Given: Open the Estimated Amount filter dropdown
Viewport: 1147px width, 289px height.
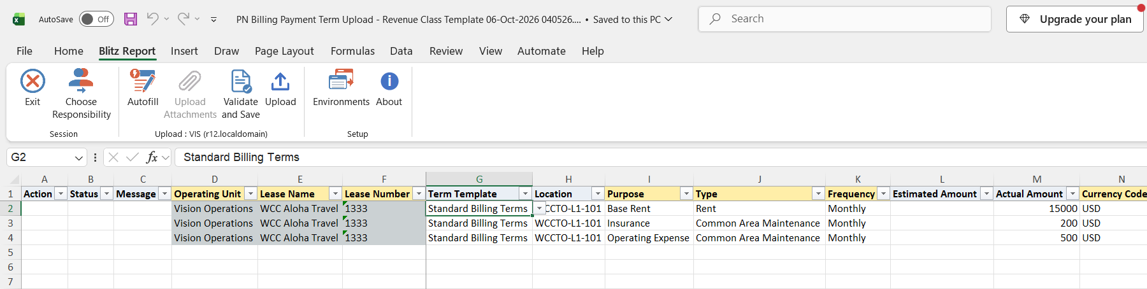Looking at the screenshot, I should (986, 194).
